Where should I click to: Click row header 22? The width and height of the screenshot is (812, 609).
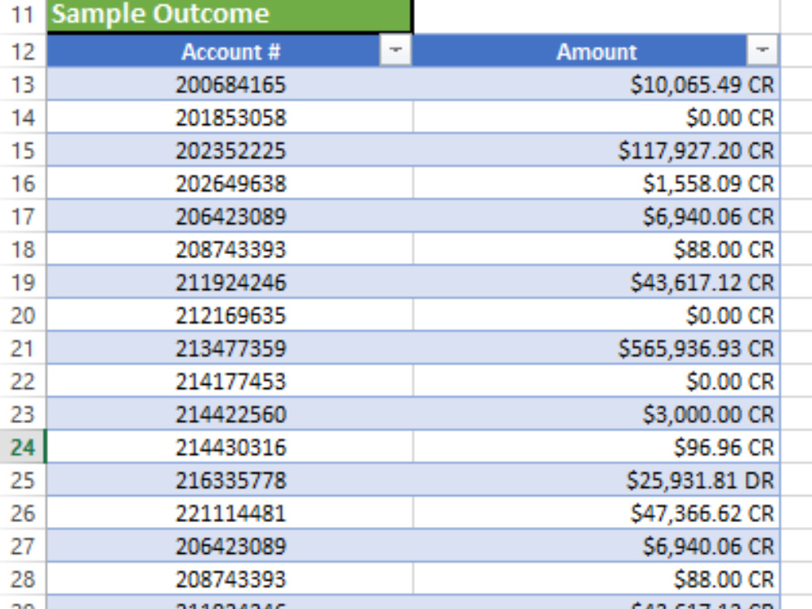coord(23,381)
